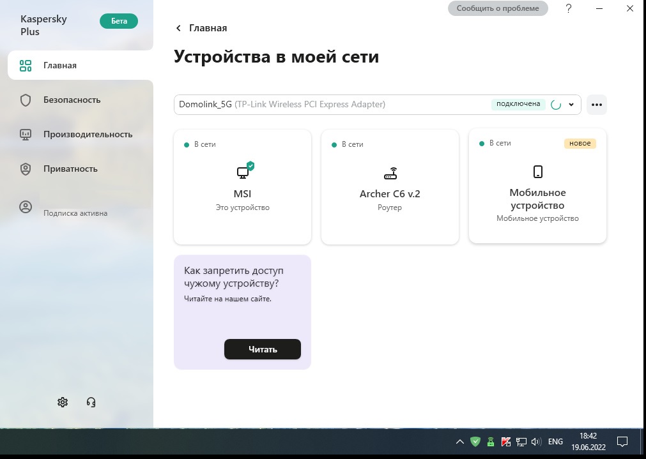
Task: Click the green shield tray icon
Action: [x=475, y=442]
